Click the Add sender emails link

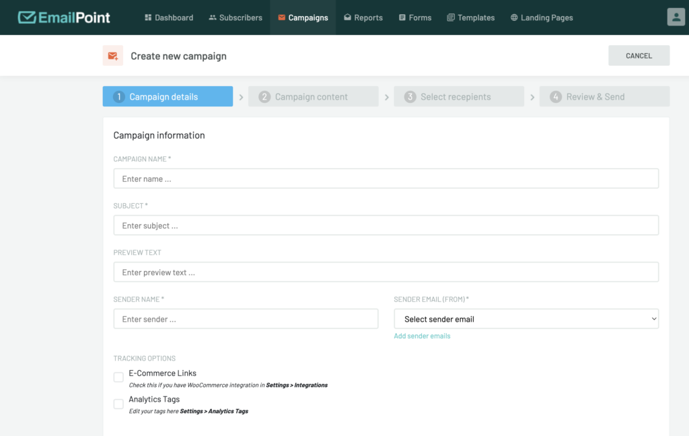point(422,336)
